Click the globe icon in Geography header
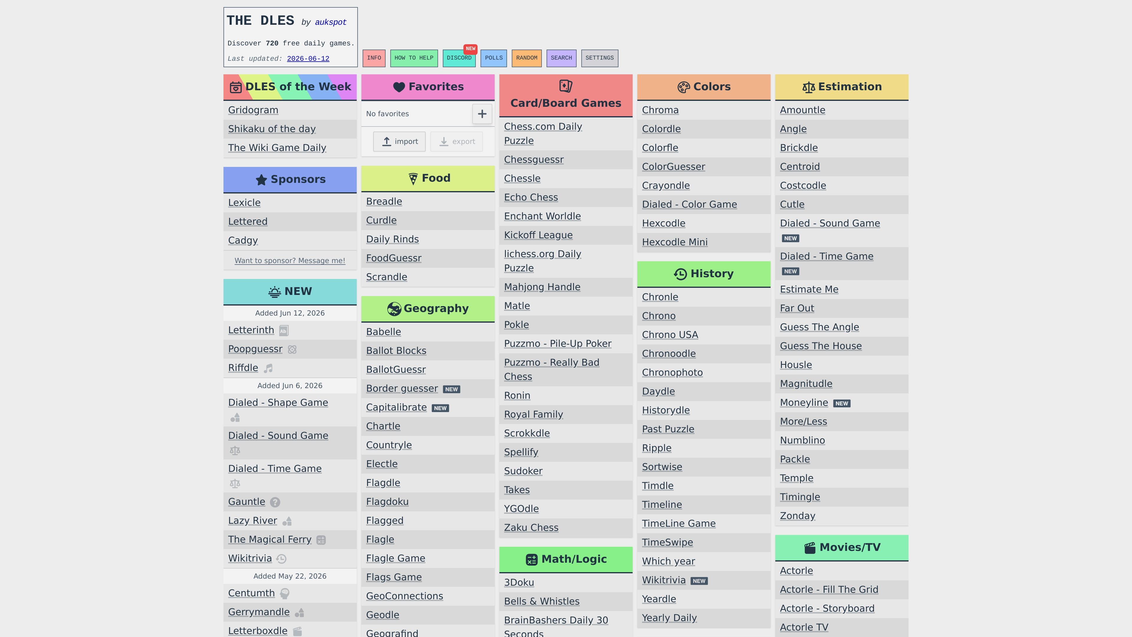The width and height of the screenshot is (1132, 637). [394, 309]
